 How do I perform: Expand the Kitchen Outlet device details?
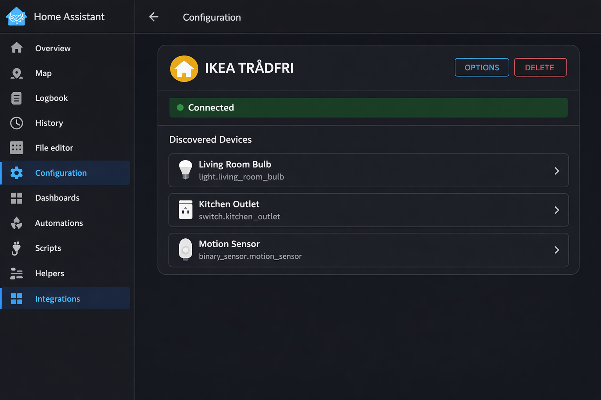(x=557, y=210)
